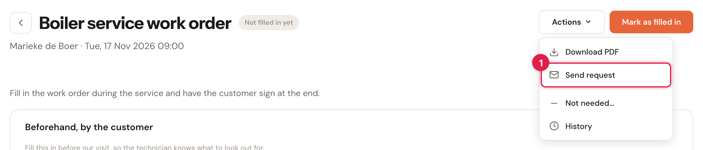The image size is (703, 150).
Task: Click the red step 1 badge
Action: [x=541, y=63]
